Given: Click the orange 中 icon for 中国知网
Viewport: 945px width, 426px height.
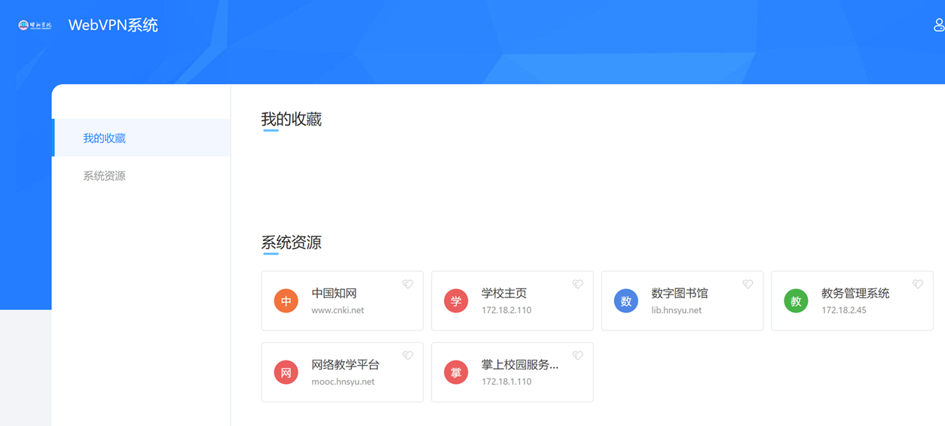Looking at the screenshot, I should [x=286, y=301].
